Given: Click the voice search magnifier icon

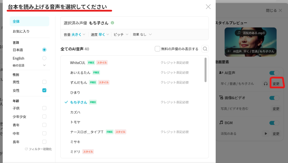Looking at the screenshot, I should [x=205, y=49].
